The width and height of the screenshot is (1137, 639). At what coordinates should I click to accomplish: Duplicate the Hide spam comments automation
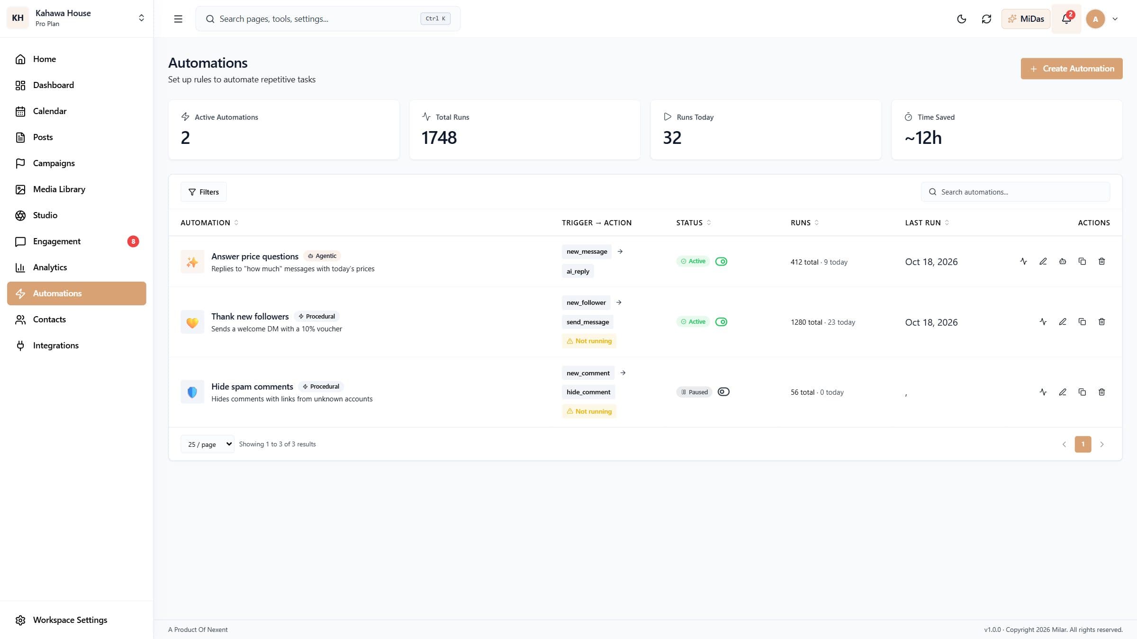tap(1082, 392)
